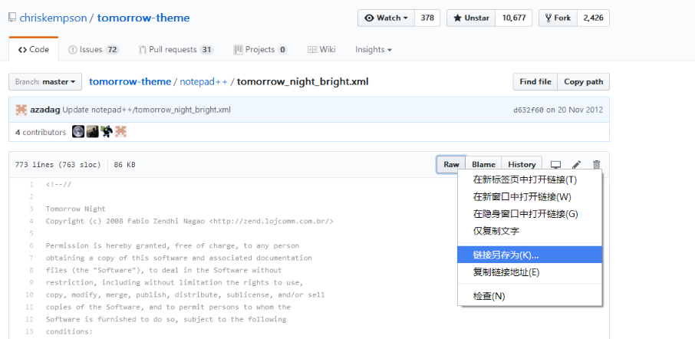Choose 复制链接地址(E) menu entry

pos(529,272)
